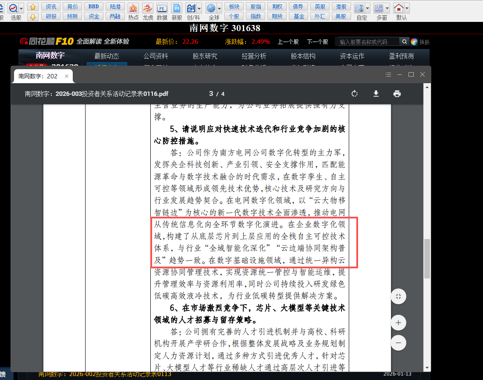Click the BBD toolbar button

pos(94,7)
